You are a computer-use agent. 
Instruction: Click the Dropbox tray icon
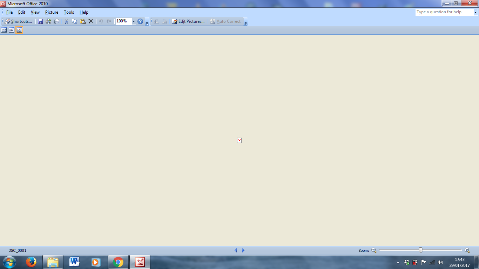pos(407,262)
